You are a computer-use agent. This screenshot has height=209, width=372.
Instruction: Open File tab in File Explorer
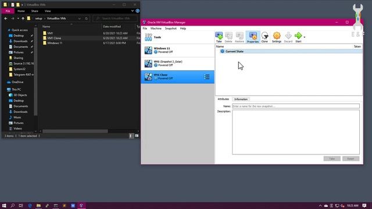tap(8, 11)
